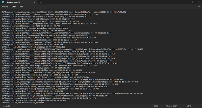Click the DiscordSetup.exe line

click(x=36, y=31)
